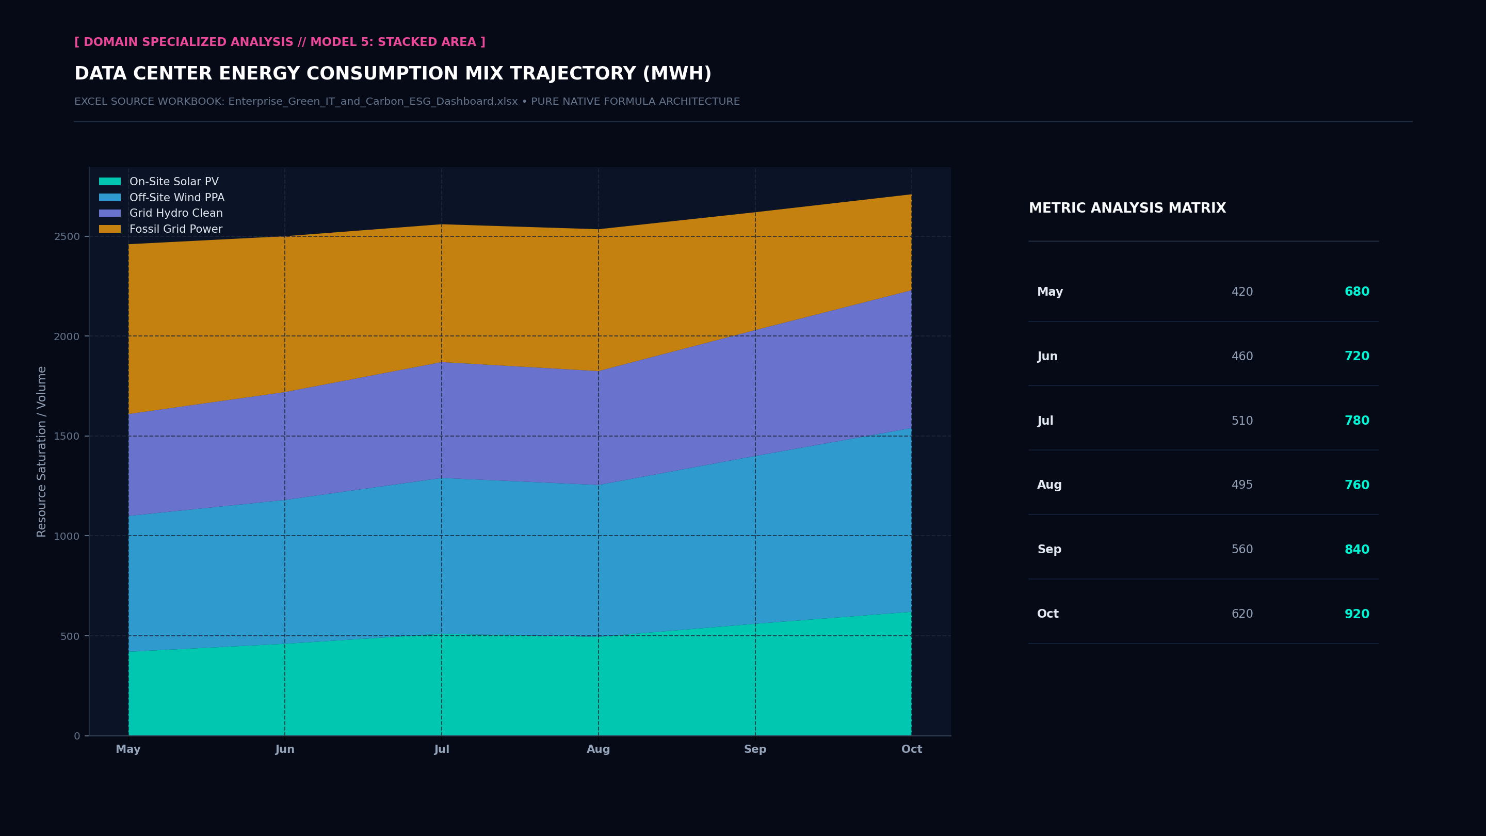Image resolution: width=1486 pixels, height=836 pixels.
Task: Click value 620 in Oct row
Action: tap(1242, 615)
